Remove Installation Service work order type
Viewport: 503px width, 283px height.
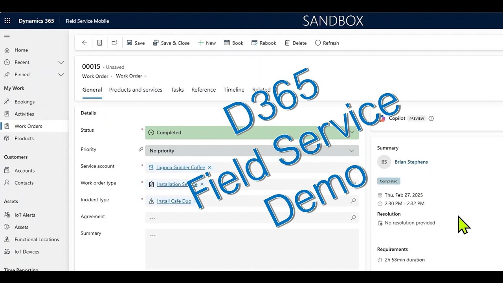[x=202, y=184]
